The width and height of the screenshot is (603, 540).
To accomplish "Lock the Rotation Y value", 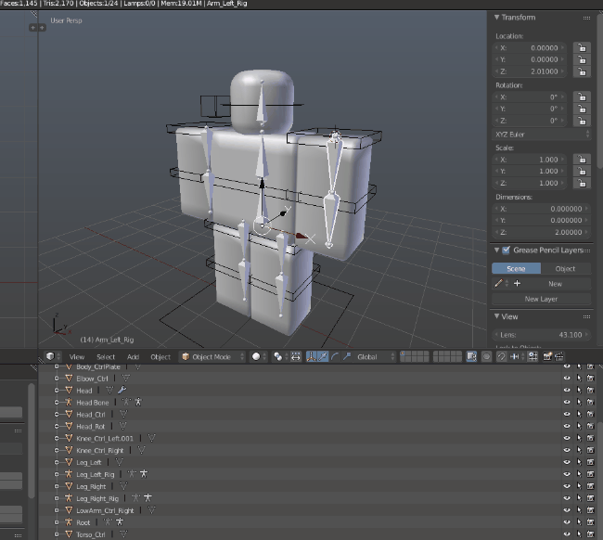I will (582, 109).
